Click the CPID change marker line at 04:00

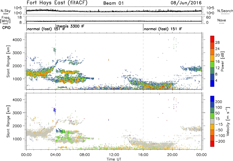(56, 27)
